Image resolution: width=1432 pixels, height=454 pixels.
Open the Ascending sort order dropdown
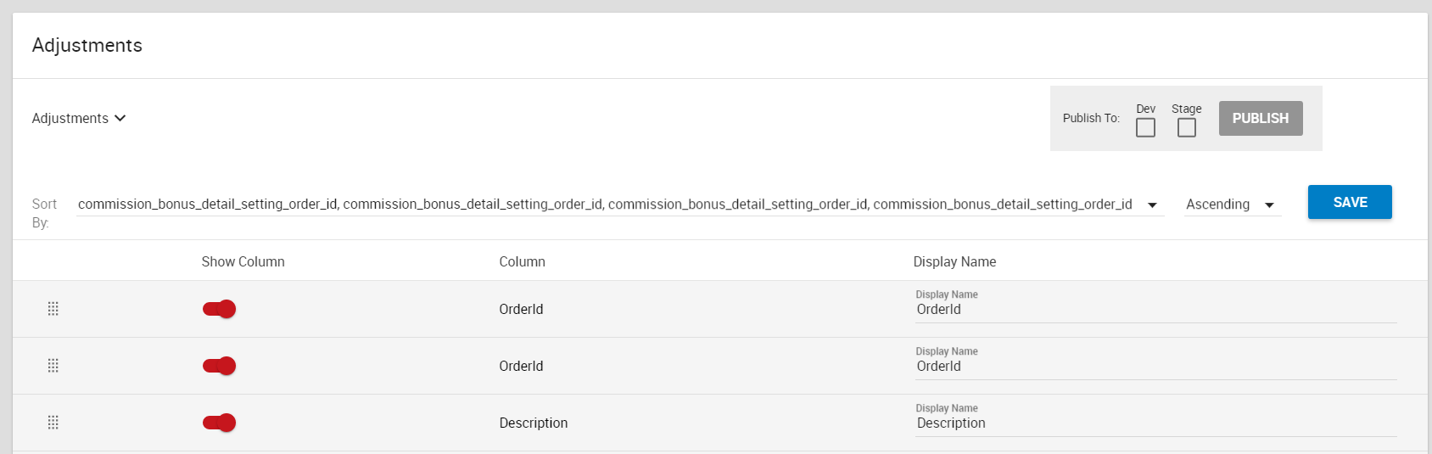[x=1232, y=205]
